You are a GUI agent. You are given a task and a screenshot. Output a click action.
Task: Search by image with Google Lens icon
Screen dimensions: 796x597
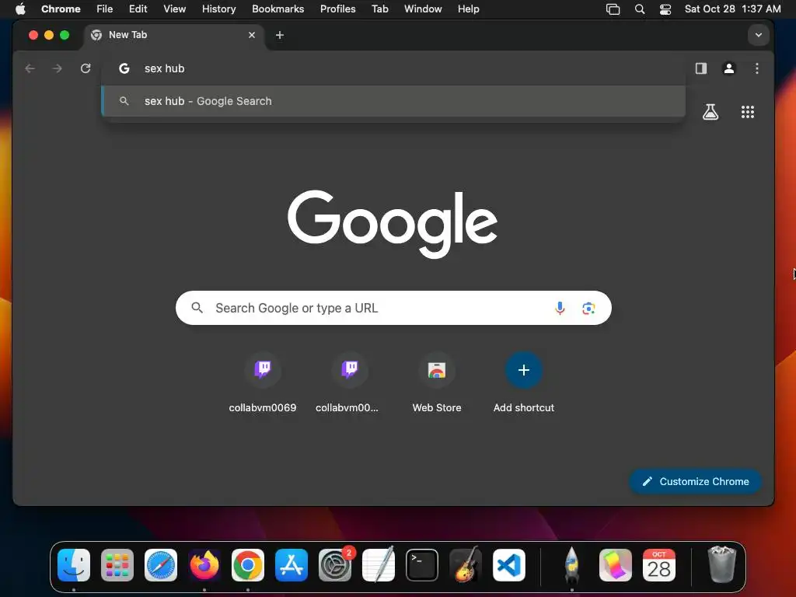click(588, 308)
